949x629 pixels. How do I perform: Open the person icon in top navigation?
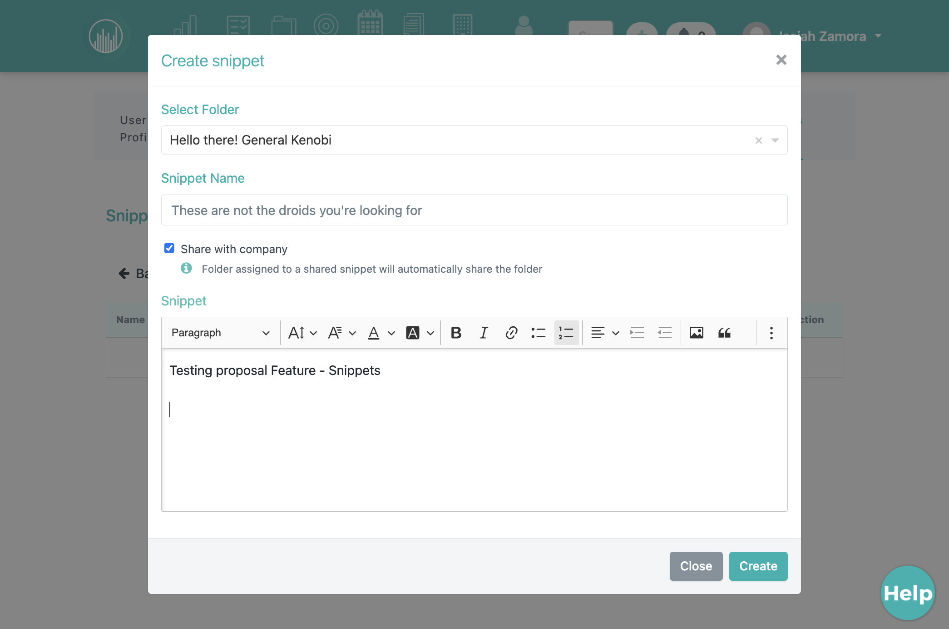click(524, 25)
